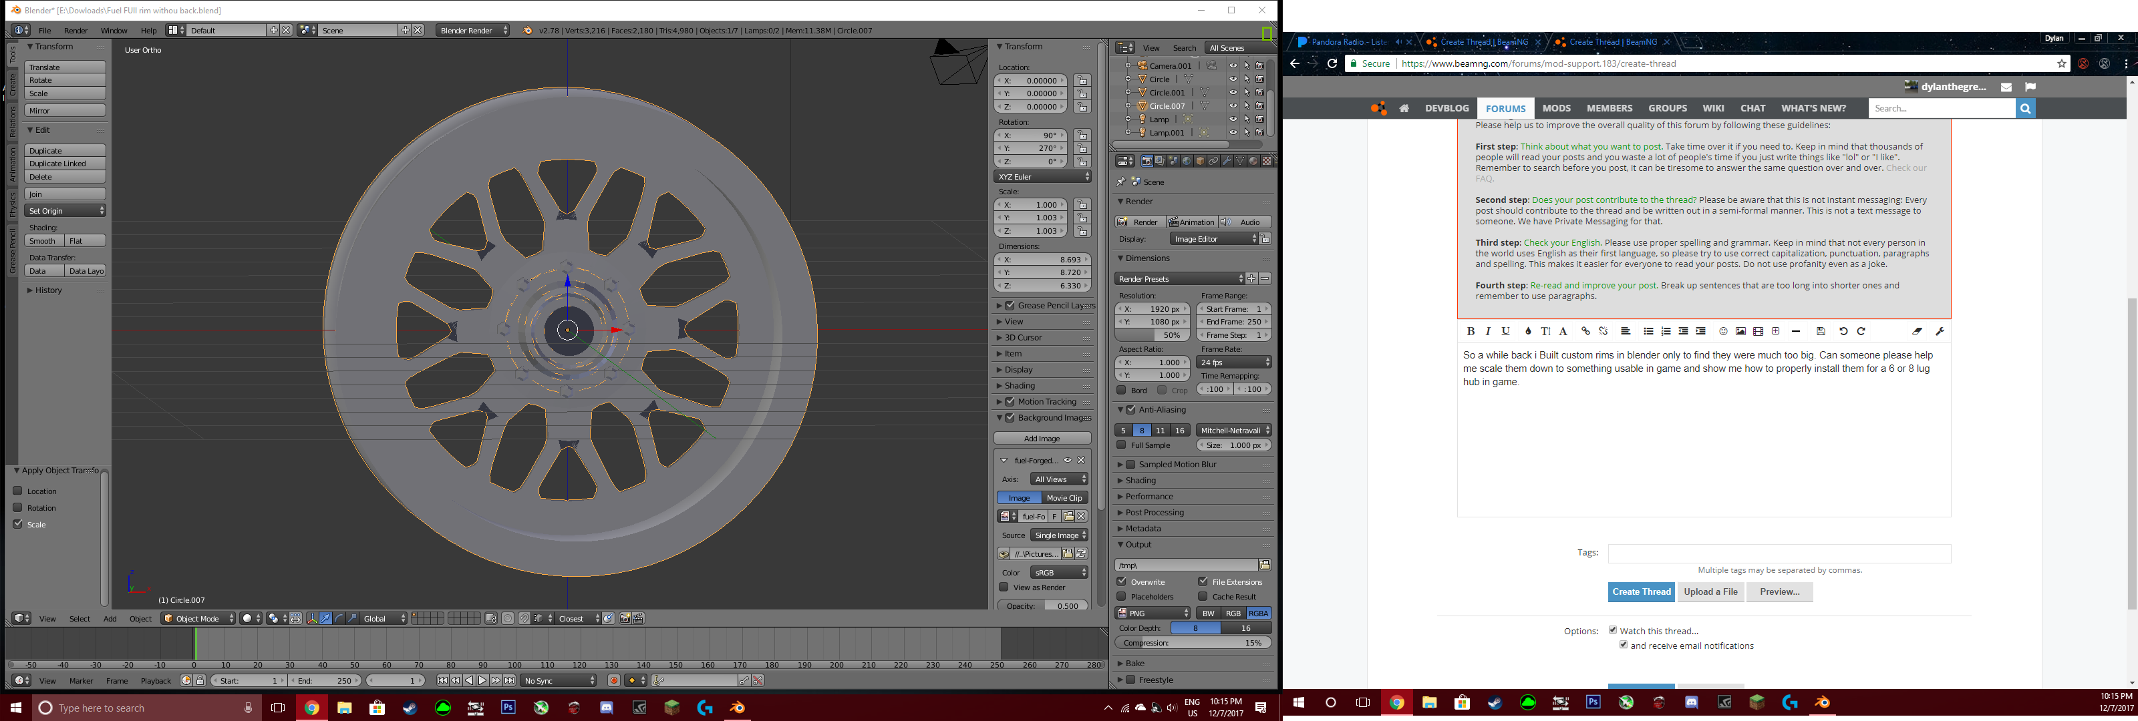Click the BeamNG home icon
2138x721 pixels.
click(1404, 108)
